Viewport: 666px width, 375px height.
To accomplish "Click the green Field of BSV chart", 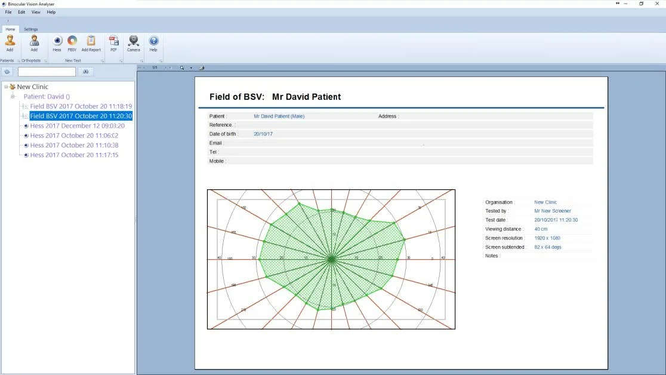I will click(331, 259).
